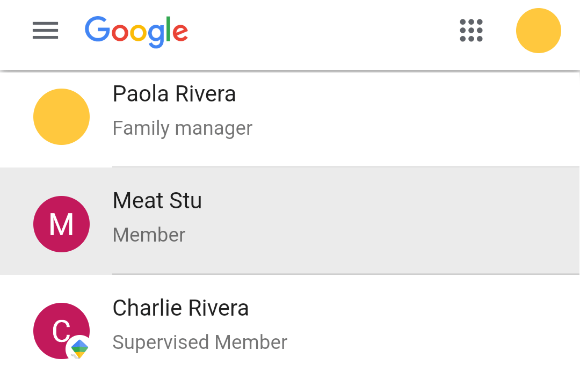Click the name Charlie Rivera

pos(180,308)
